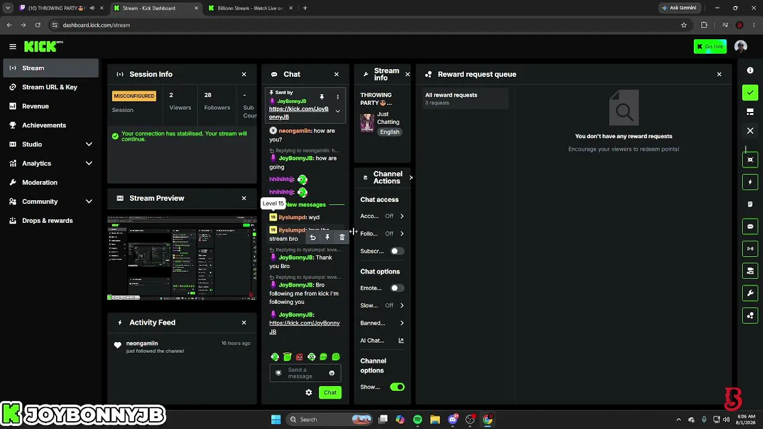Screen dimensions: 763x429
Task: Open the user profile avatar
Action: (x=741, y=46)
